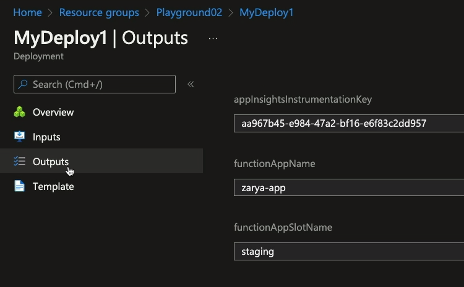This screenshot has width=464, height=287.
Task: Focus the Search (Cmd+/) field
Action: [x=95, y=84]
